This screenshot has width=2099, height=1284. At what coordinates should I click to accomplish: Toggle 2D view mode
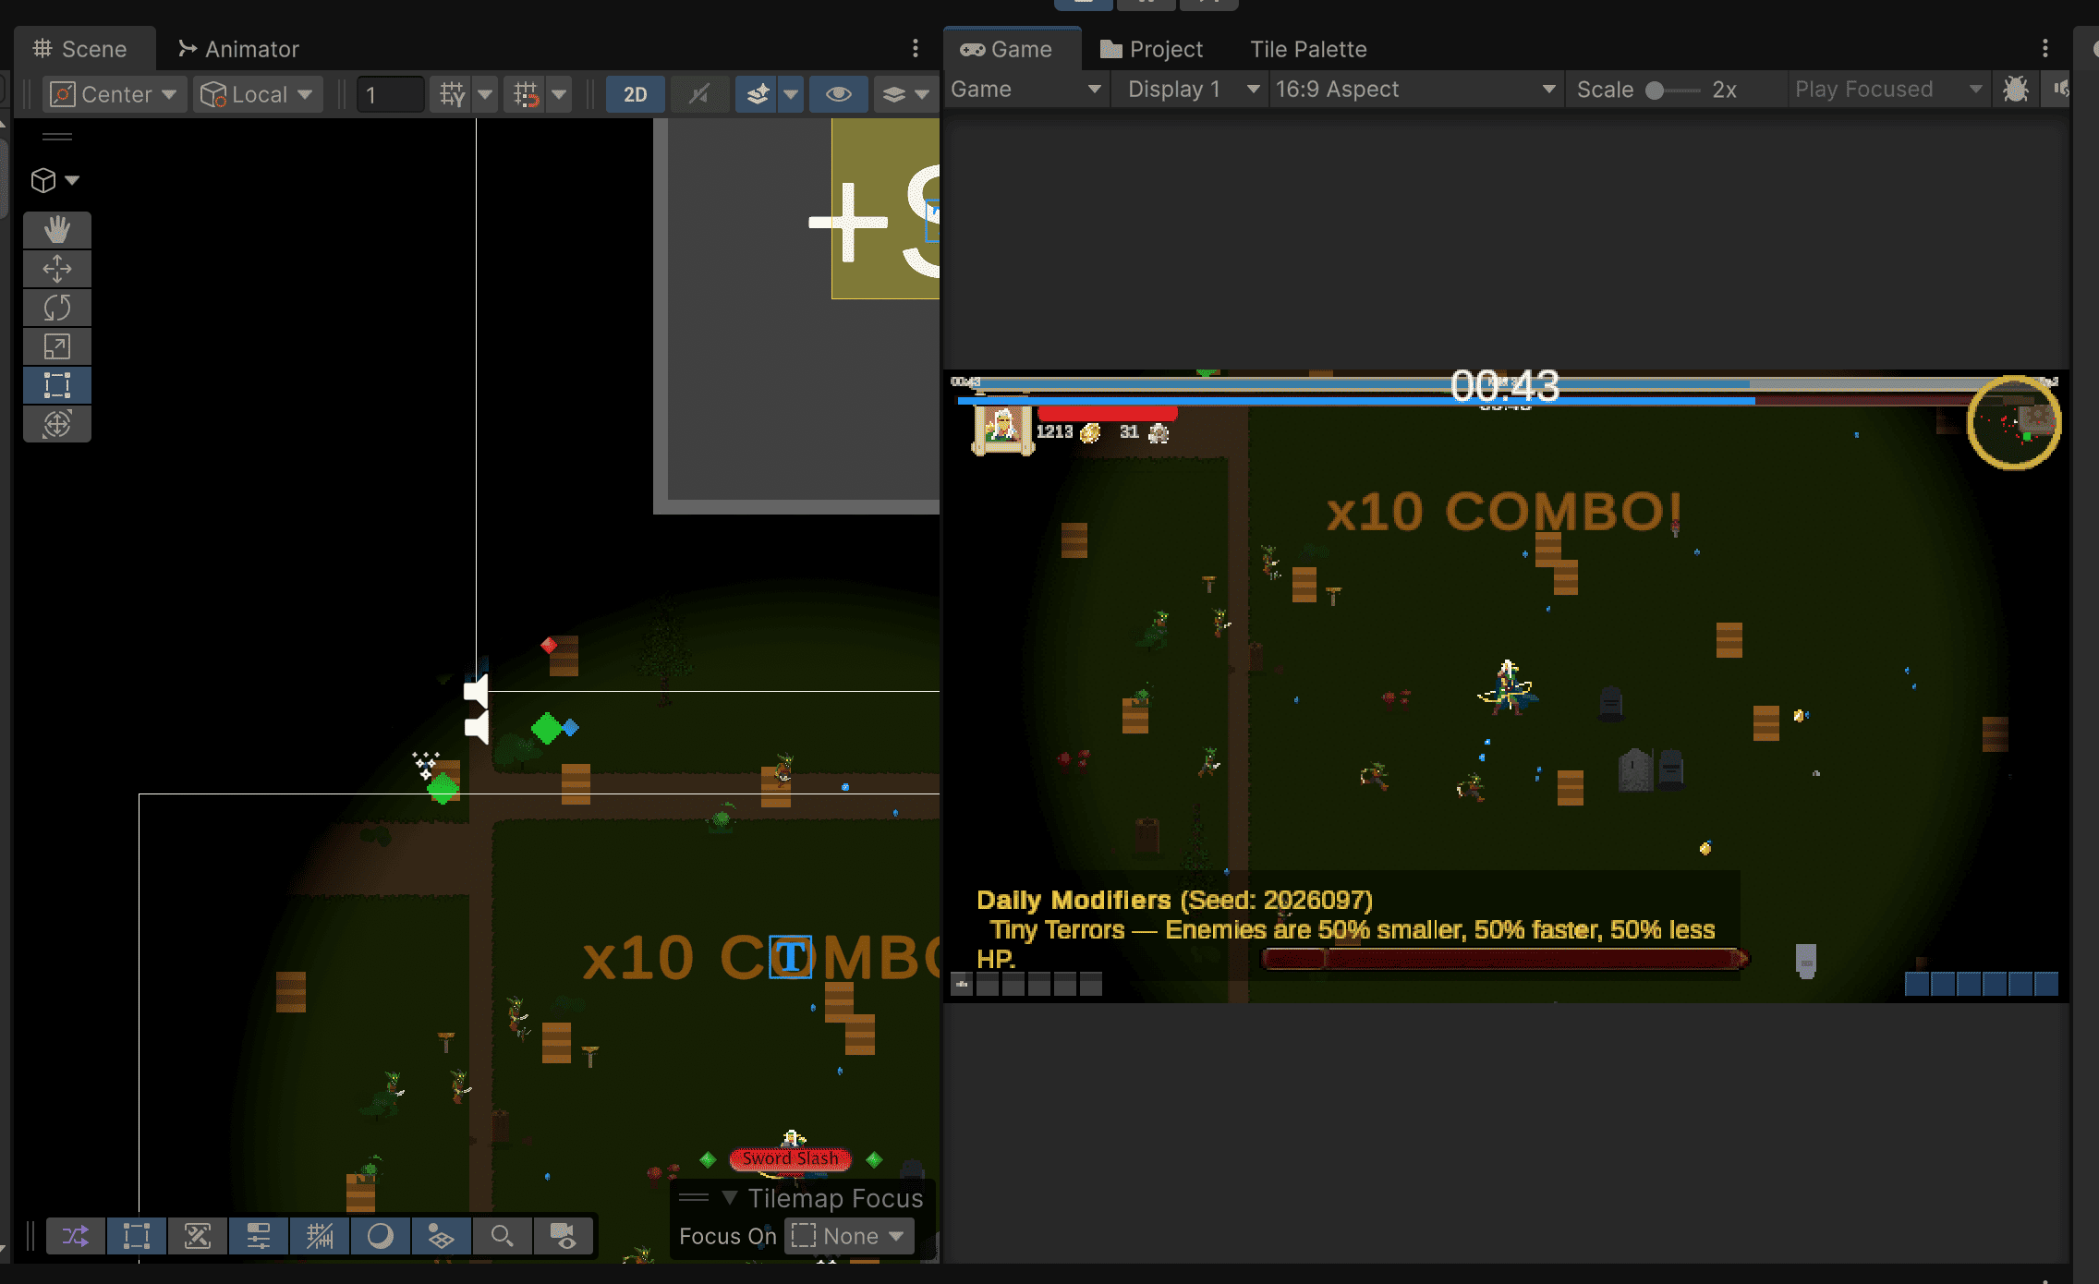(635, 94)
